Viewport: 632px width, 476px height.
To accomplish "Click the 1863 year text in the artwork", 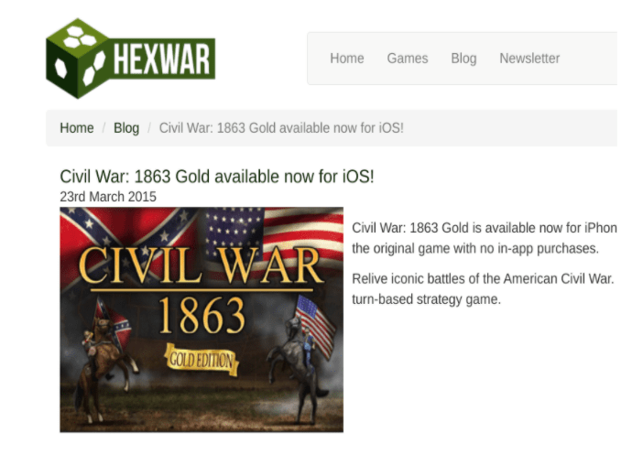I will tap(202, 316).
